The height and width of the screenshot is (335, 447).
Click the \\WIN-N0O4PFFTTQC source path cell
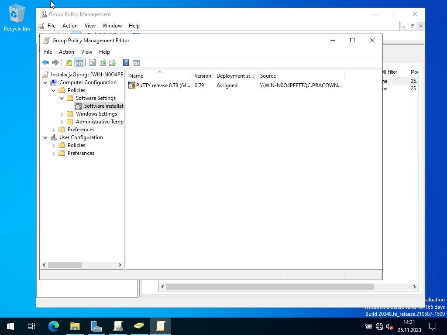301,85
